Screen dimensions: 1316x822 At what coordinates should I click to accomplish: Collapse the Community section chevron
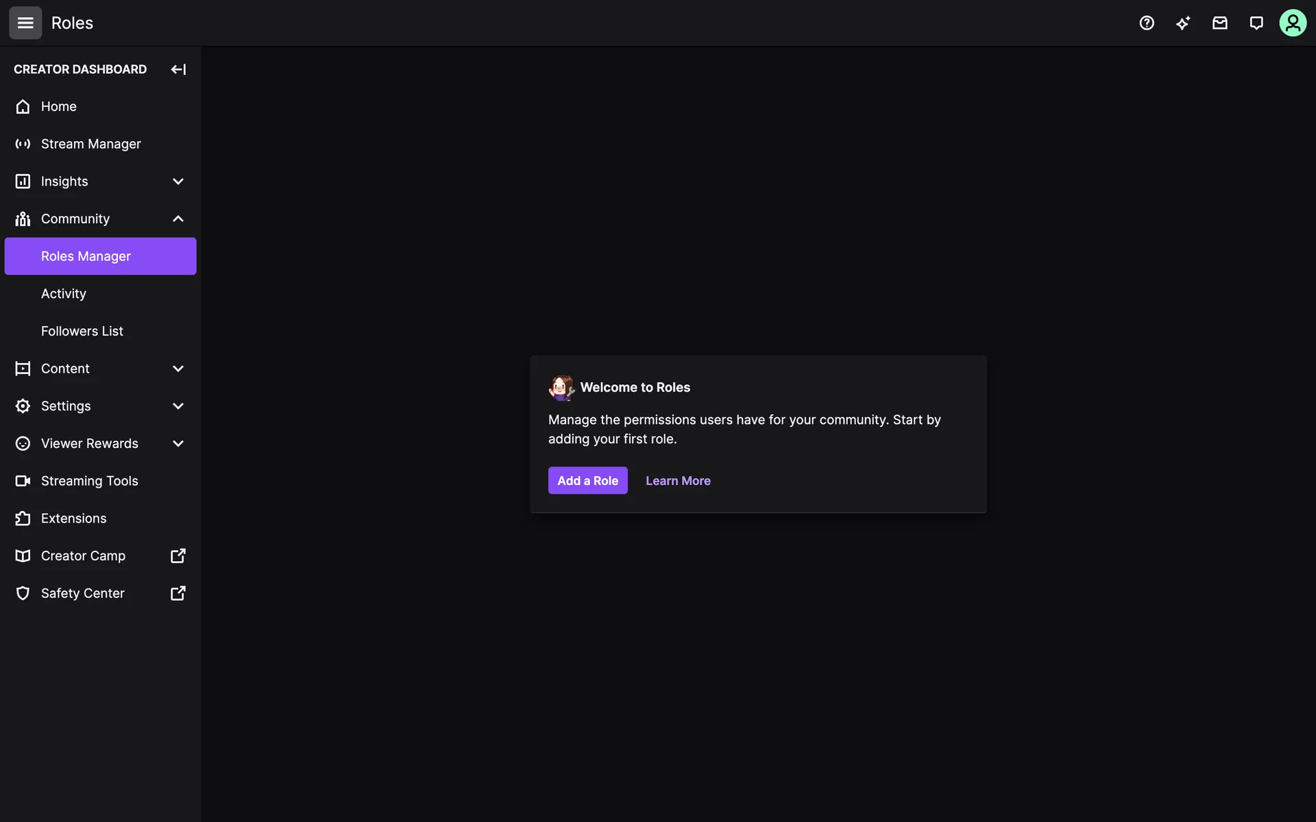point(178,219)
